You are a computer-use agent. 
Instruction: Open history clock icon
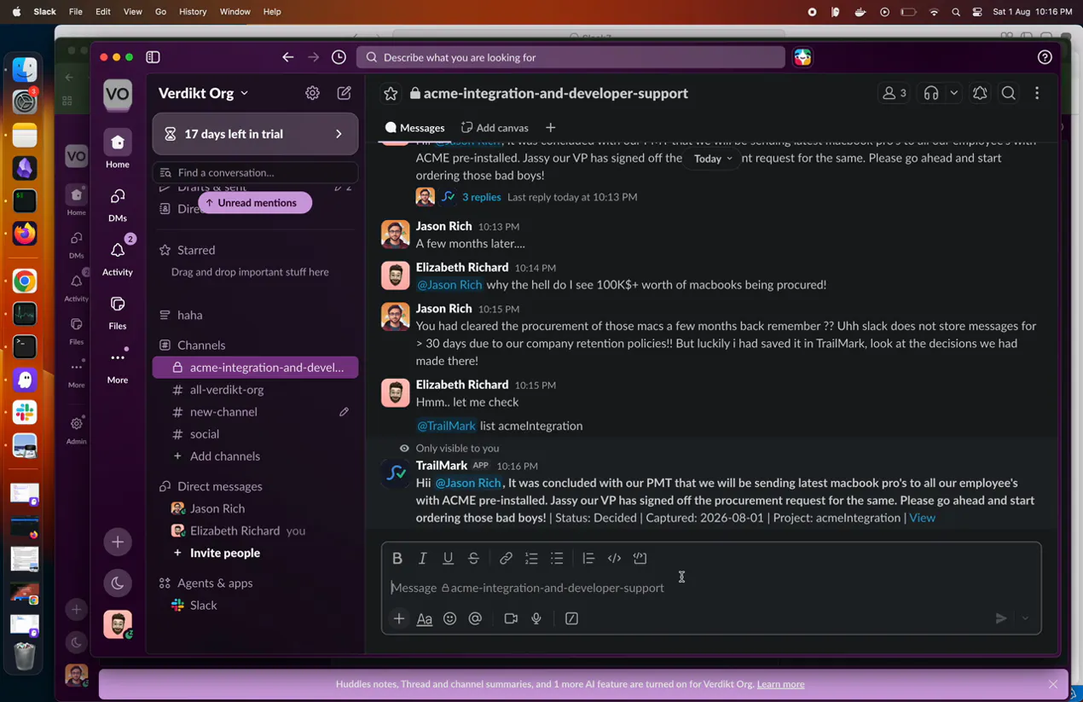[x=339, y=57]
